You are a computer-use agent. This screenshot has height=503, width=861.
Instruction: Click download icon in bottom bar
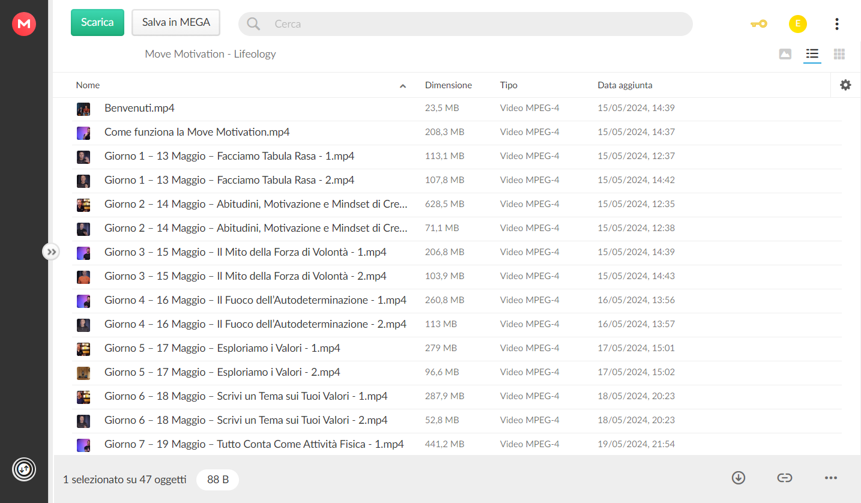pyautogui.click(x=739, y=478)
